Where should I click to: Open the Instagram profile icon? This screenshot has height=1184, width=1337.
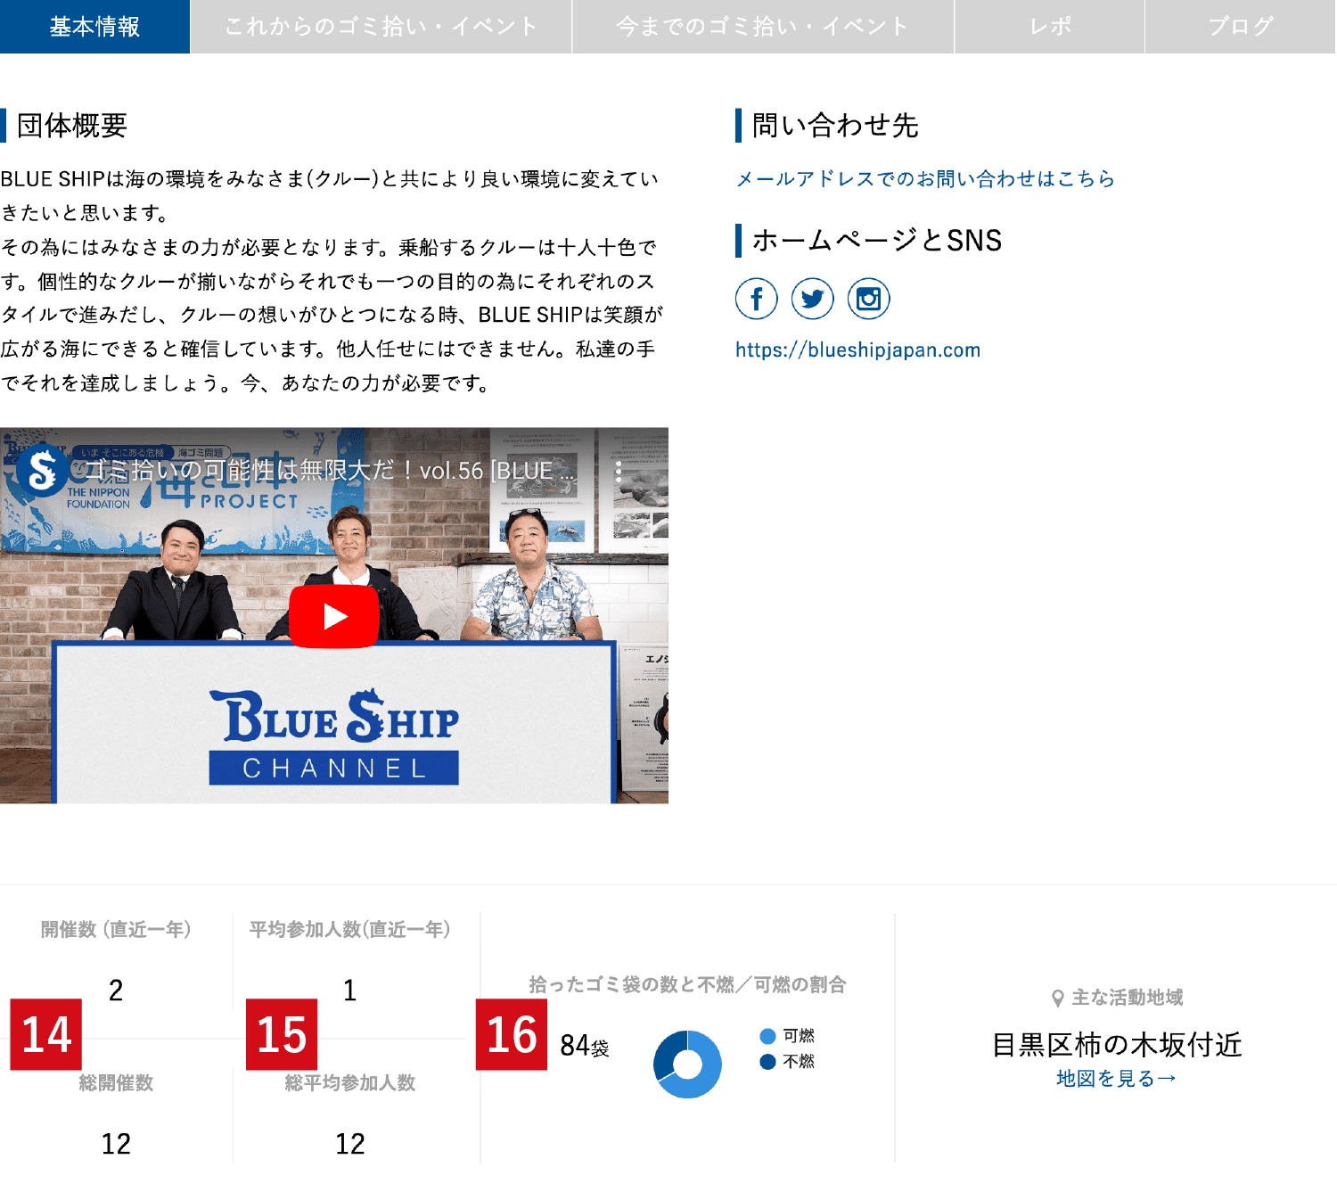point(868,299)
